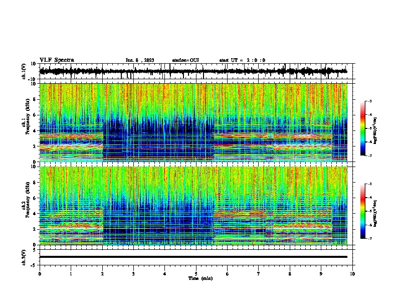Viewport: 397px width, 307px height.
Task: Click the "Time (min)" axis label
Action: (201, 278)
